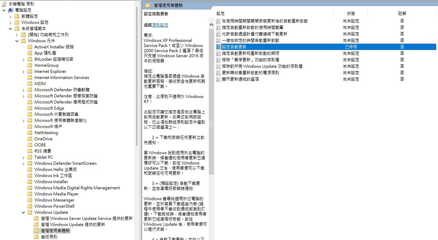Screen dimensions: 438x240
Task: Click the 管理使用者體驗 header folder icon
Action: [148, 5]
